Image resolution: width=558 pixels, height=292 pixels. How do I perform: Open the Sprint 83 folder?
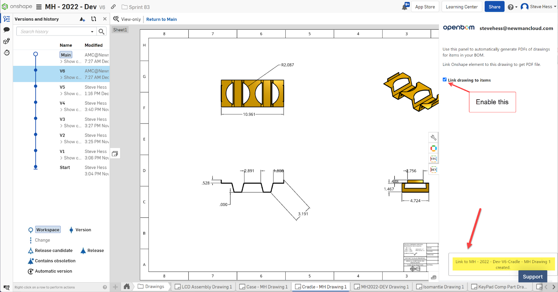[x=136, y=7]
